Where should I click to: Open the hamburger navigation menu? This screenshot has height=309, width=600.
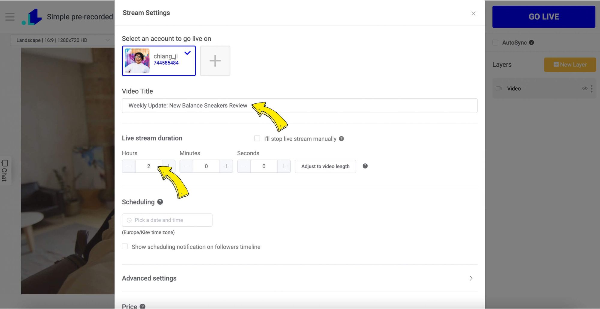[x=10, y=16]
